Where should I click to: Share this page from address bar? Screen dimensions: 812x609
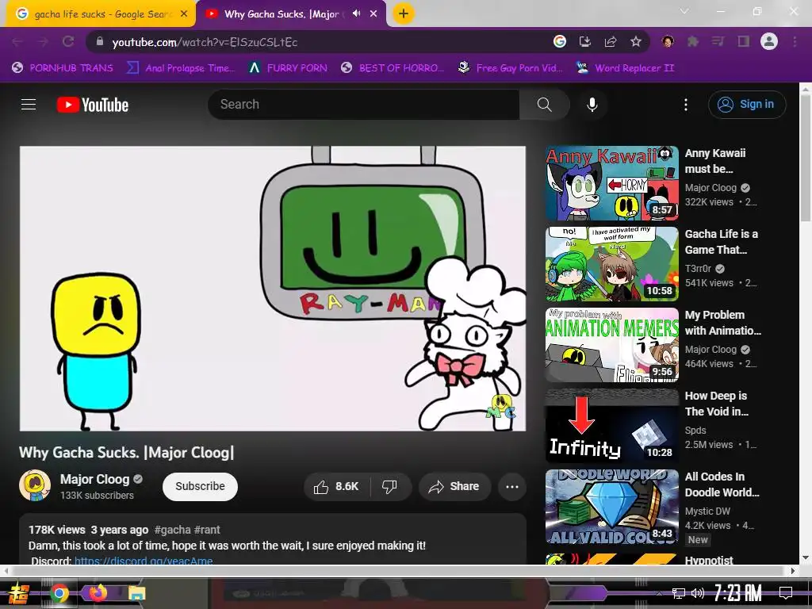pyautogui.click(x=611, y=41)
